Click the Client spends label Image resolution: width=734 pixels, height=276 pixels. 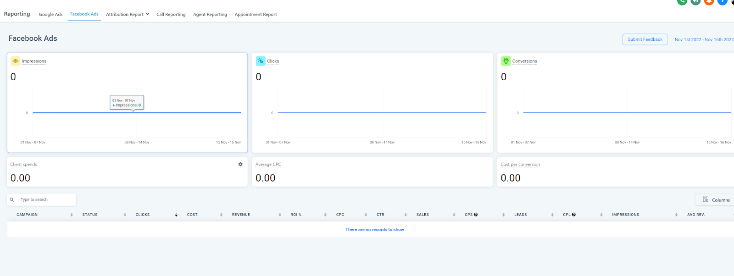click(23, 164)
